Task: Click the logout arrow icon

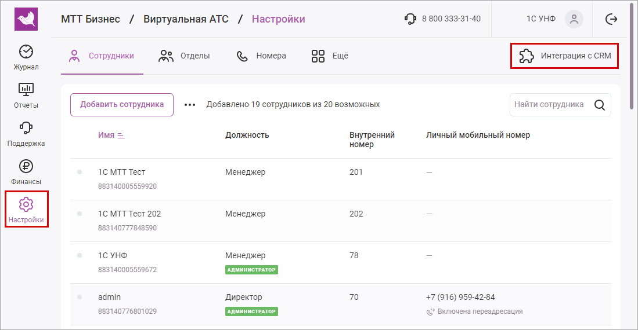Action: click(611, 19)
